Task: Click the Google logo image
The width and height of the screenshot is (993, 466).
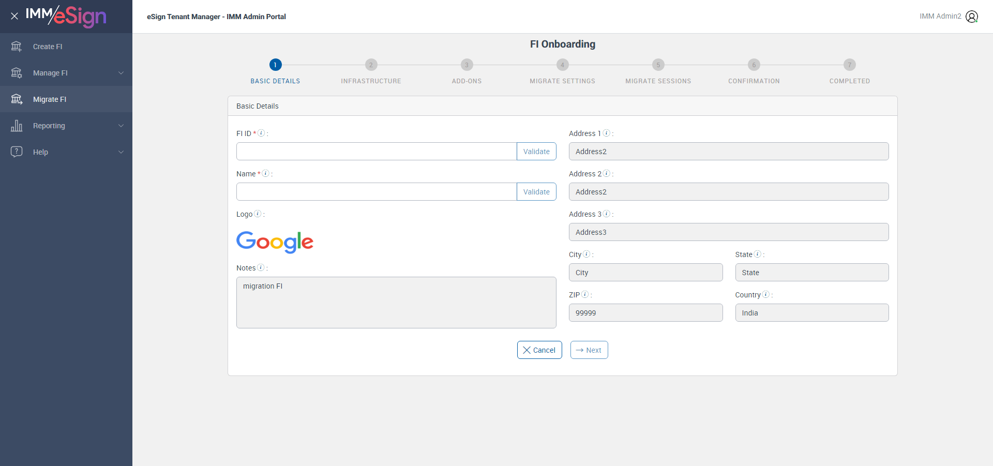Action: click(x=275, y=242)
